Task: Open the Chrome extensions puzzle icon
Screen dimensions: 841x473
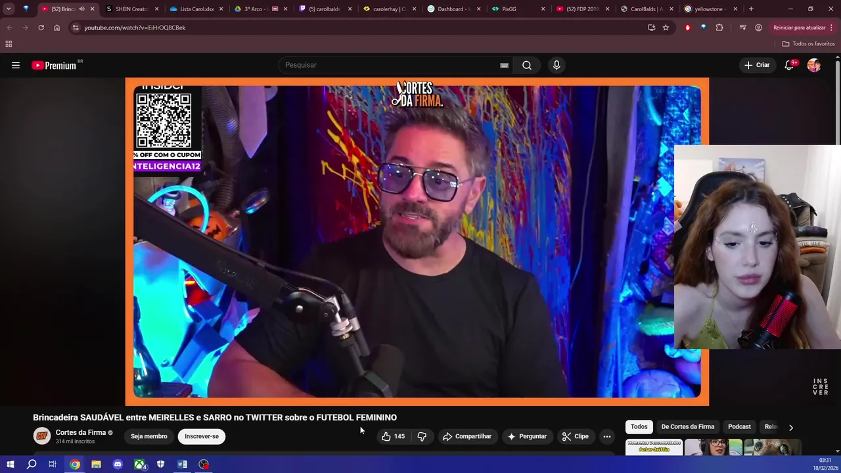Action: (x=719, y=28)
